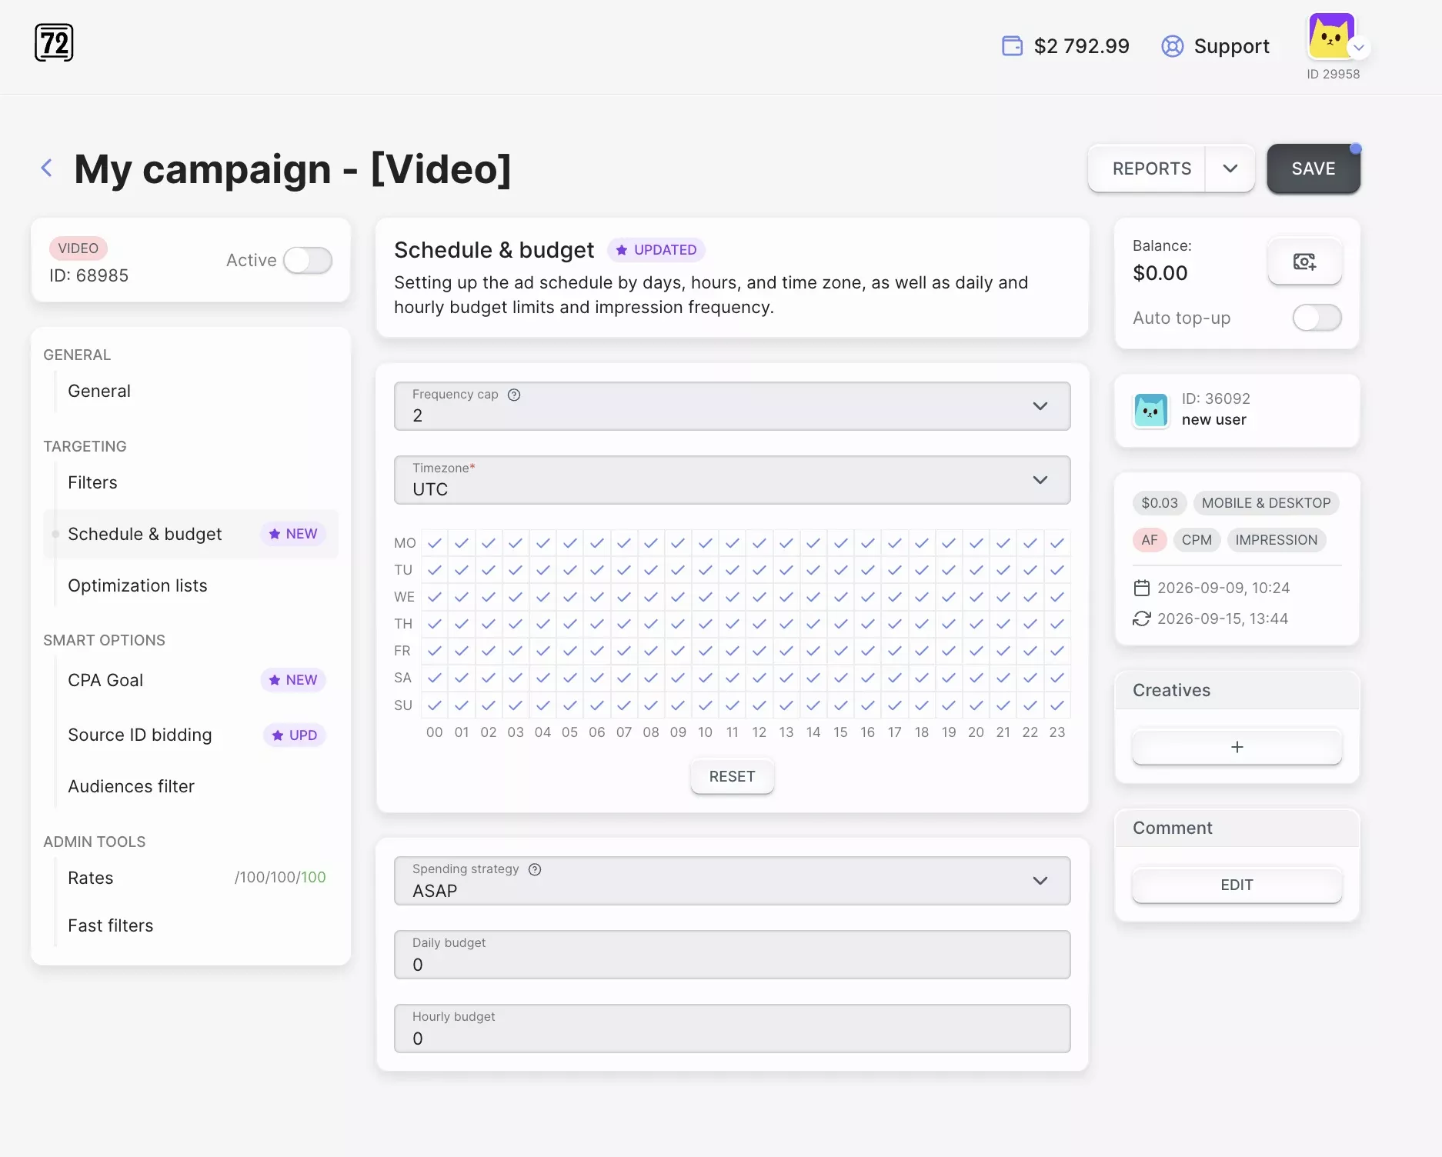
Task: Expand the profile menu chevron
Action: pyautogui.click(x=1359, y=48)
